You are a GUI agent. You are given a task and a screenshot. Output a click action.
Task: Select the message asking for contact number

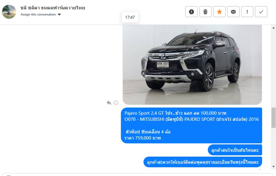pyautogui.click(x=203, y=162)
